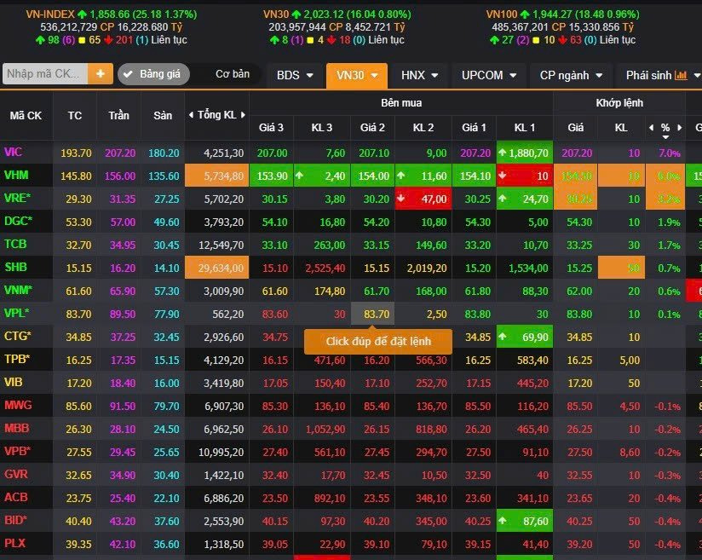Screen dimensions: 702x560
Task: Open the VIC stock symbol
Action: (x=13, y=153)
